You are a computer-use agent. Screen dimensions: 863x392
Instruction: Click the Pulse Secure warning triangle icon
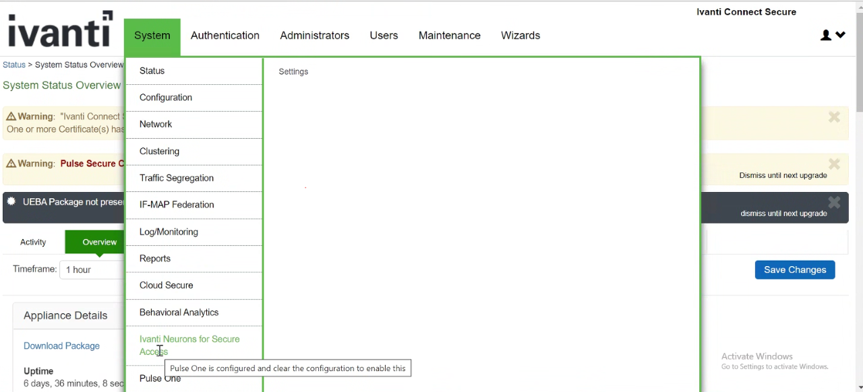pyautogui.click(x=11, y=163)
